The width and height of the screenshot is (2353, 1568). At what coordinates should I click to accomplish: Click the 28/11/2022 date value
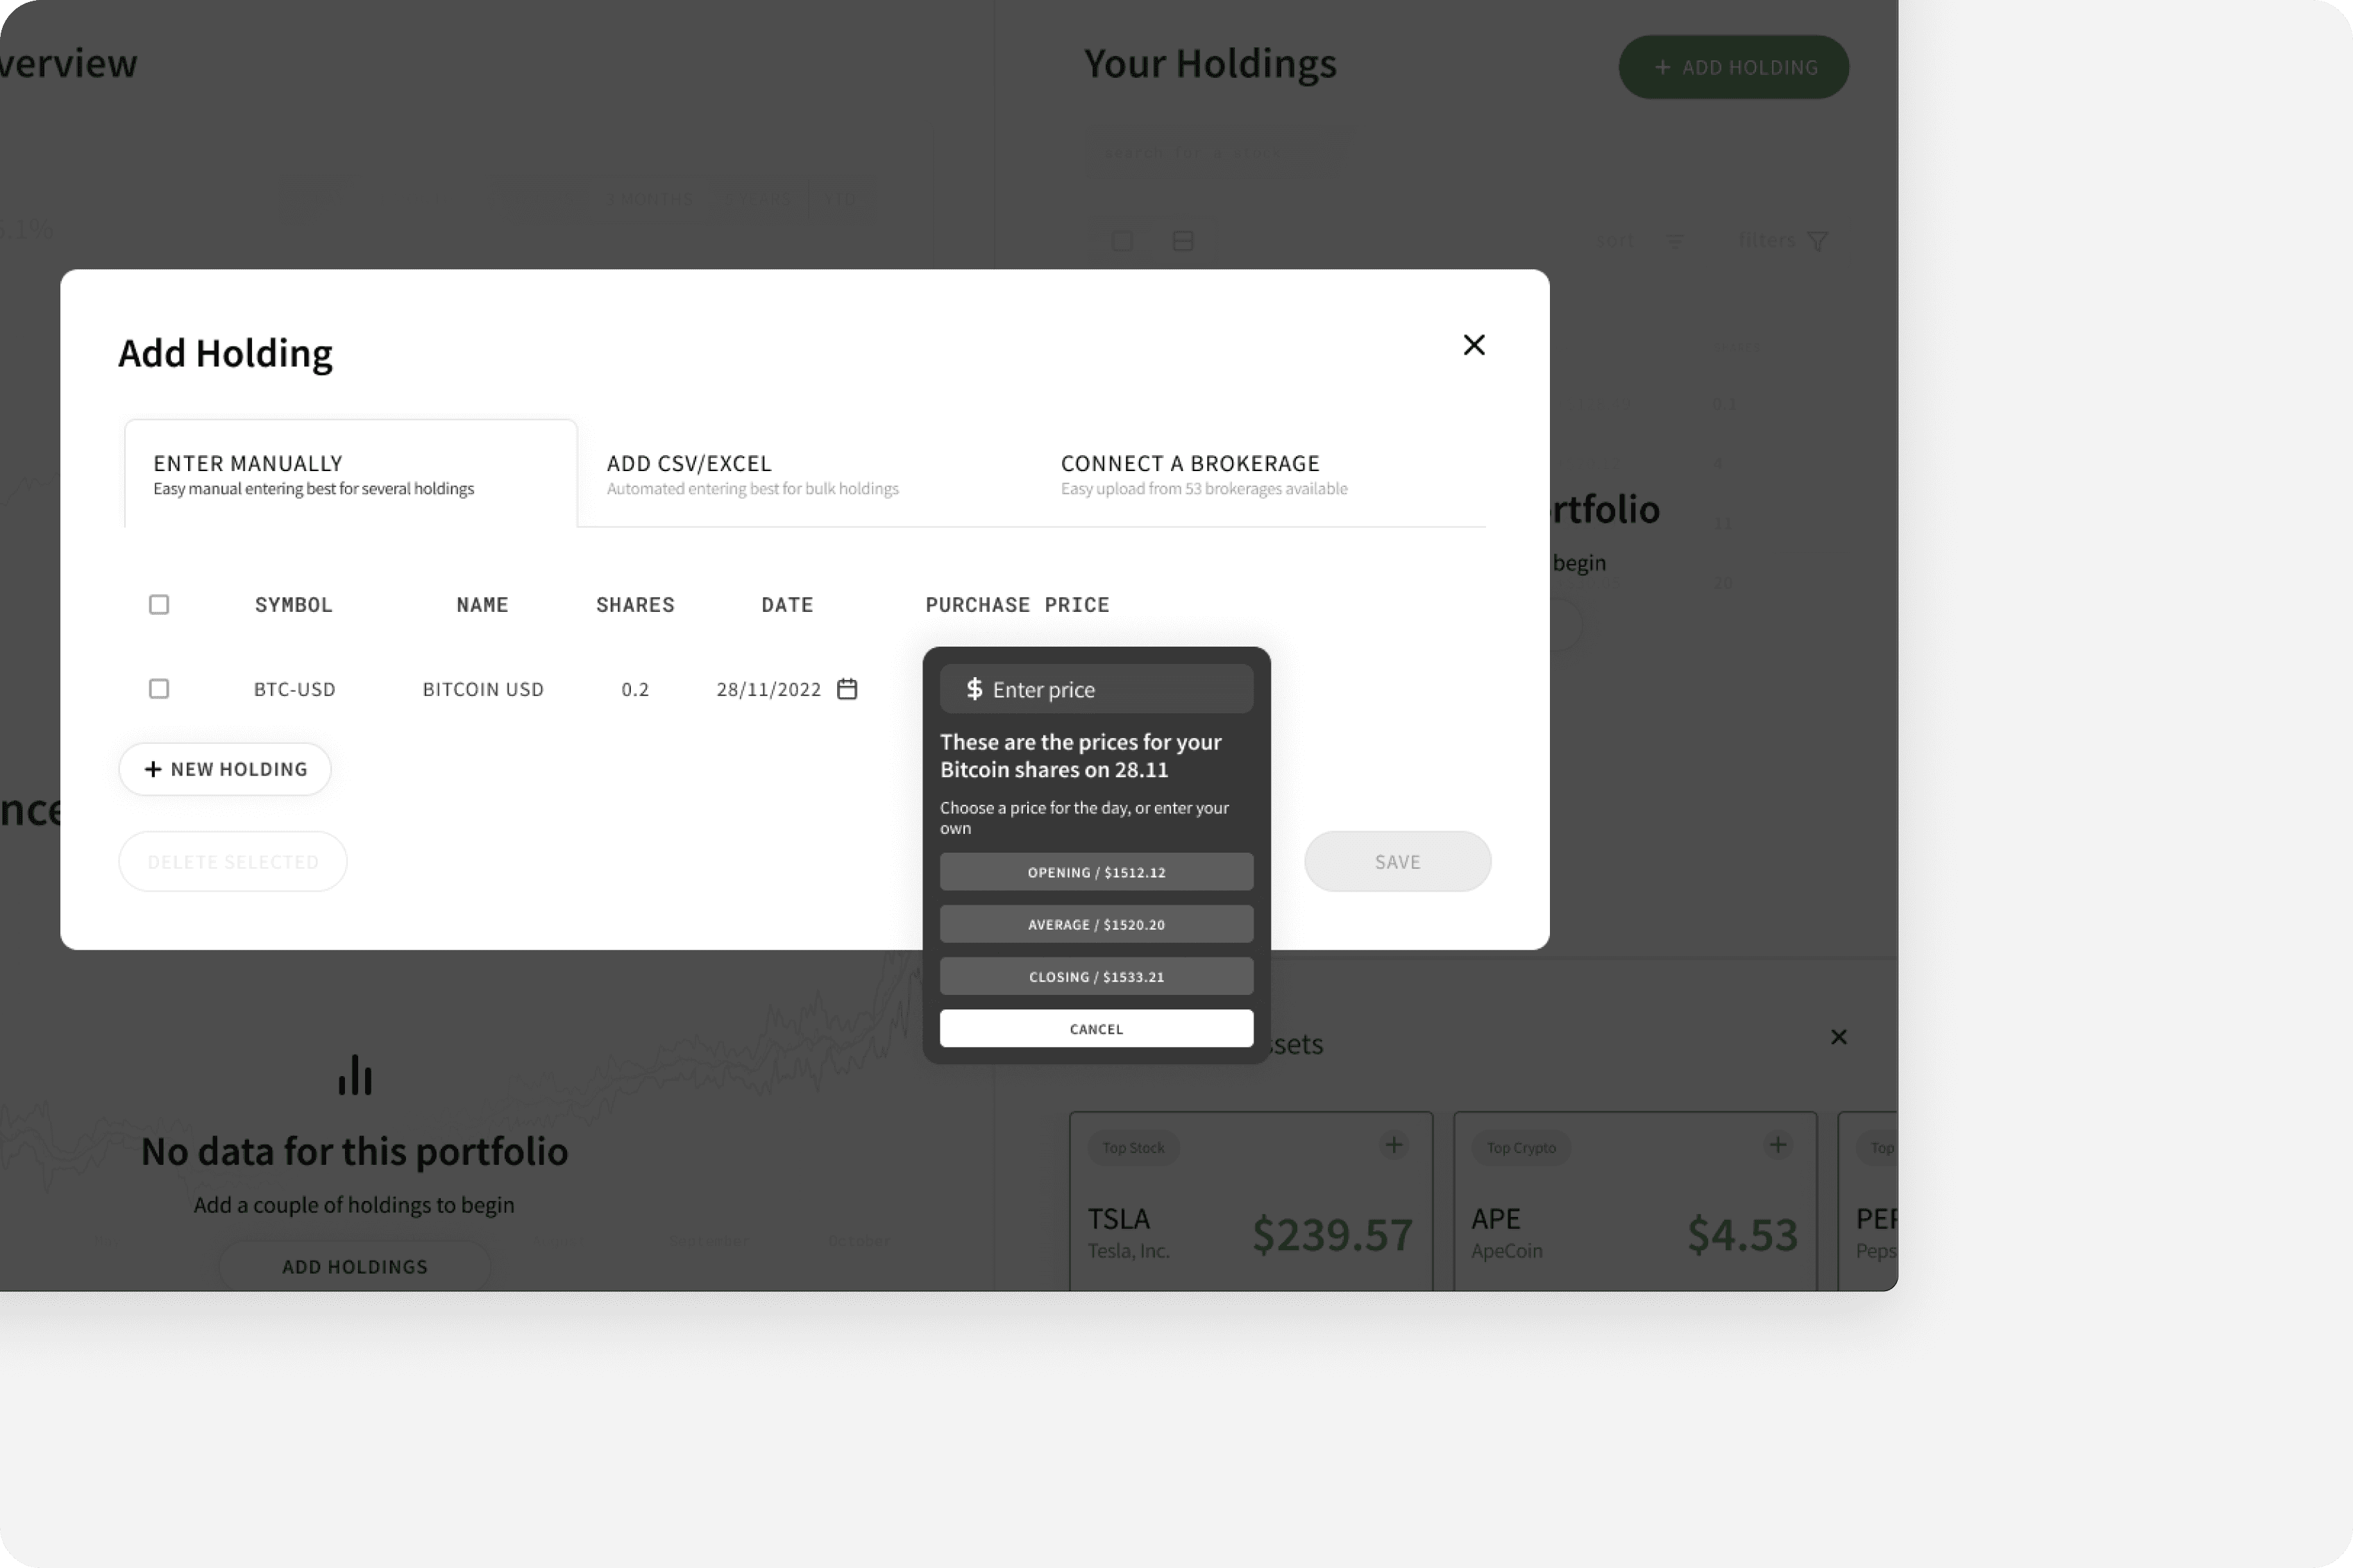(x=768, y=689)
